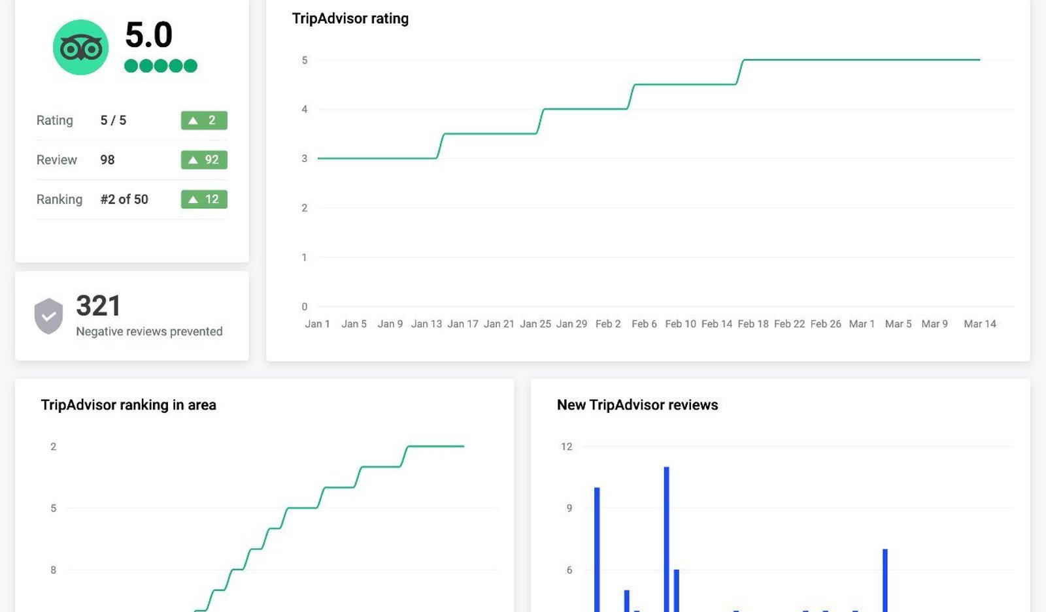Click the rating line's plateau at 5

[862, 60]
